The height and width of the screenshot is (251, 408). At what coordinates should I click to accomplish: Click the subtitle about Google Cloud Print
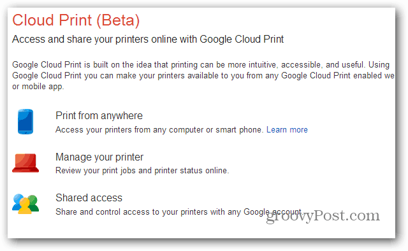(x=148, y=39)
